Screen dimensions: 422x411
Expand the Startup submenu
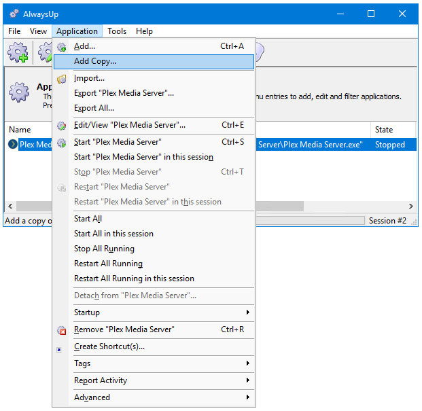(154, 312)
